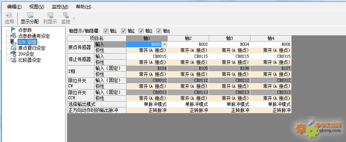Click 轴1 原点传感器 polarity cell

147,50
